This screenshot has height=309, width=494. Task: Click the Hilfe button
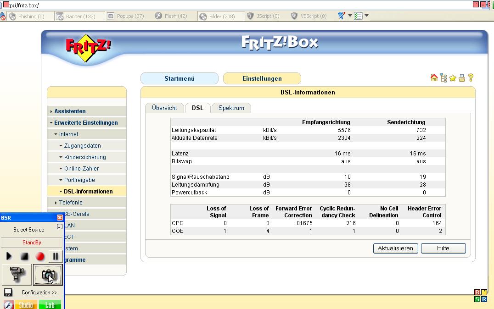coord(443,248)
